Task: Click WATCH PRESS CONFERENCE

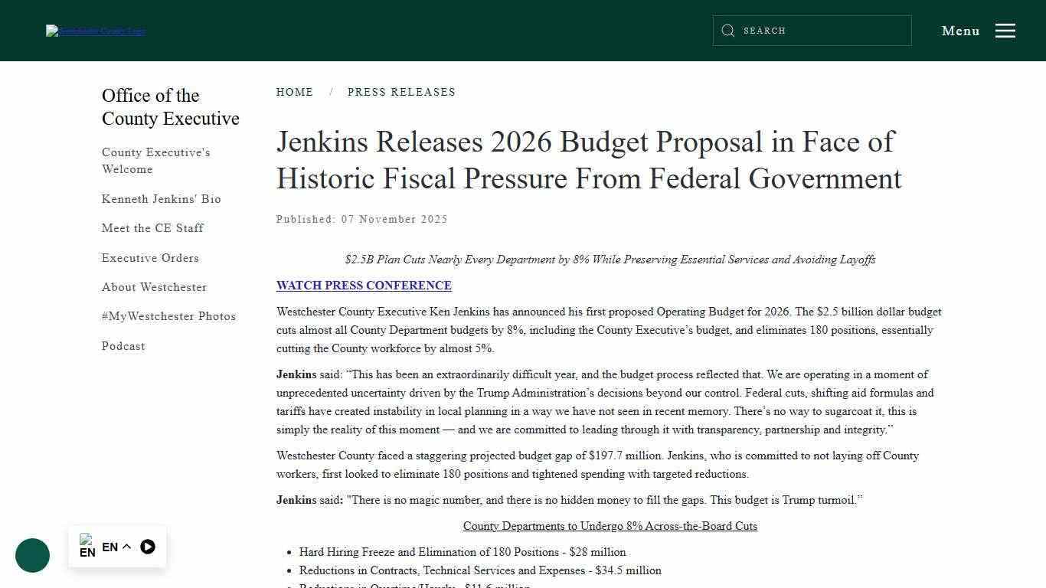Action: pos(364,285)
